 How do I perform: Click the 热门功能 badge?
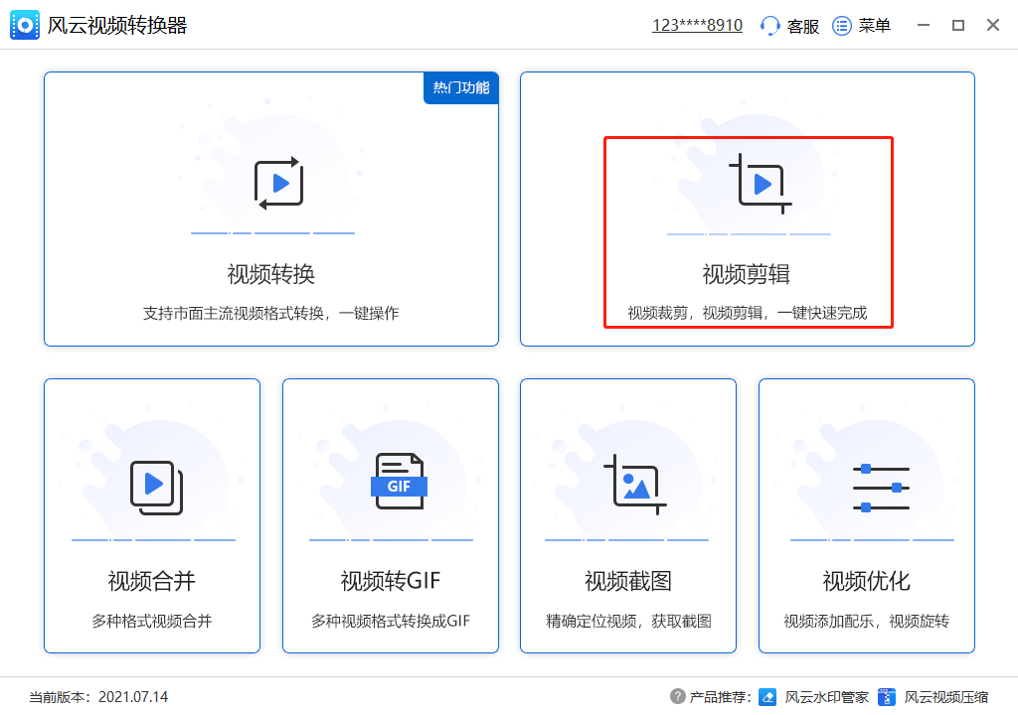461,87
